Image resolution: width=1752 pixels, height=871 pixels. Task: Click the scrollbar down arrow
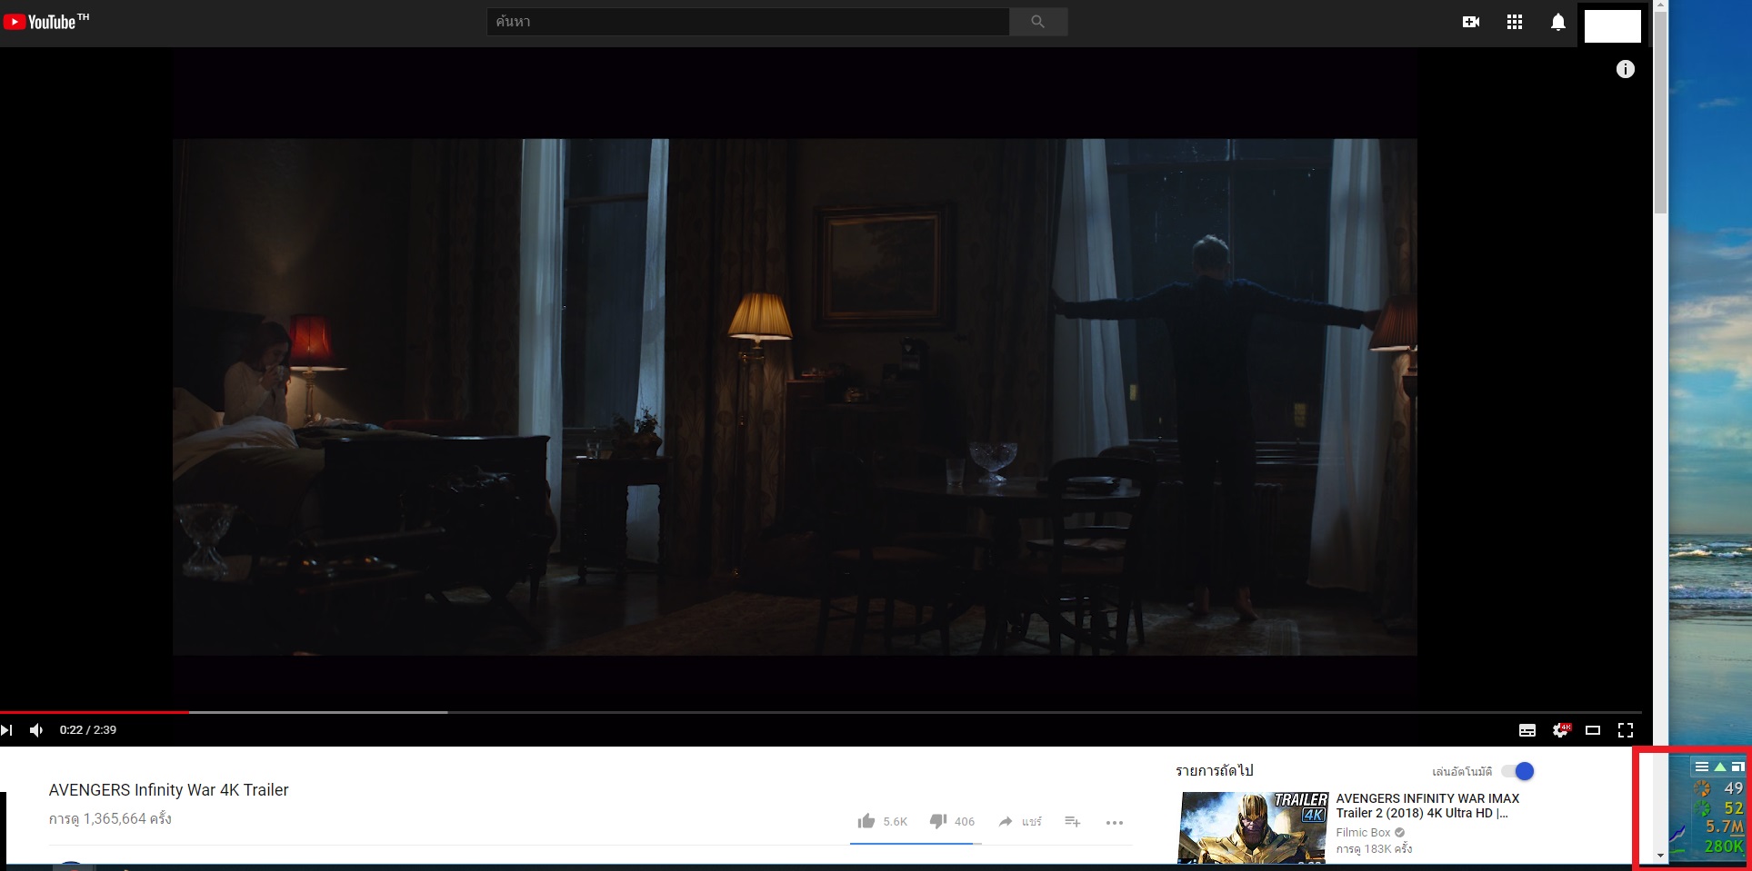point(1660,855)
